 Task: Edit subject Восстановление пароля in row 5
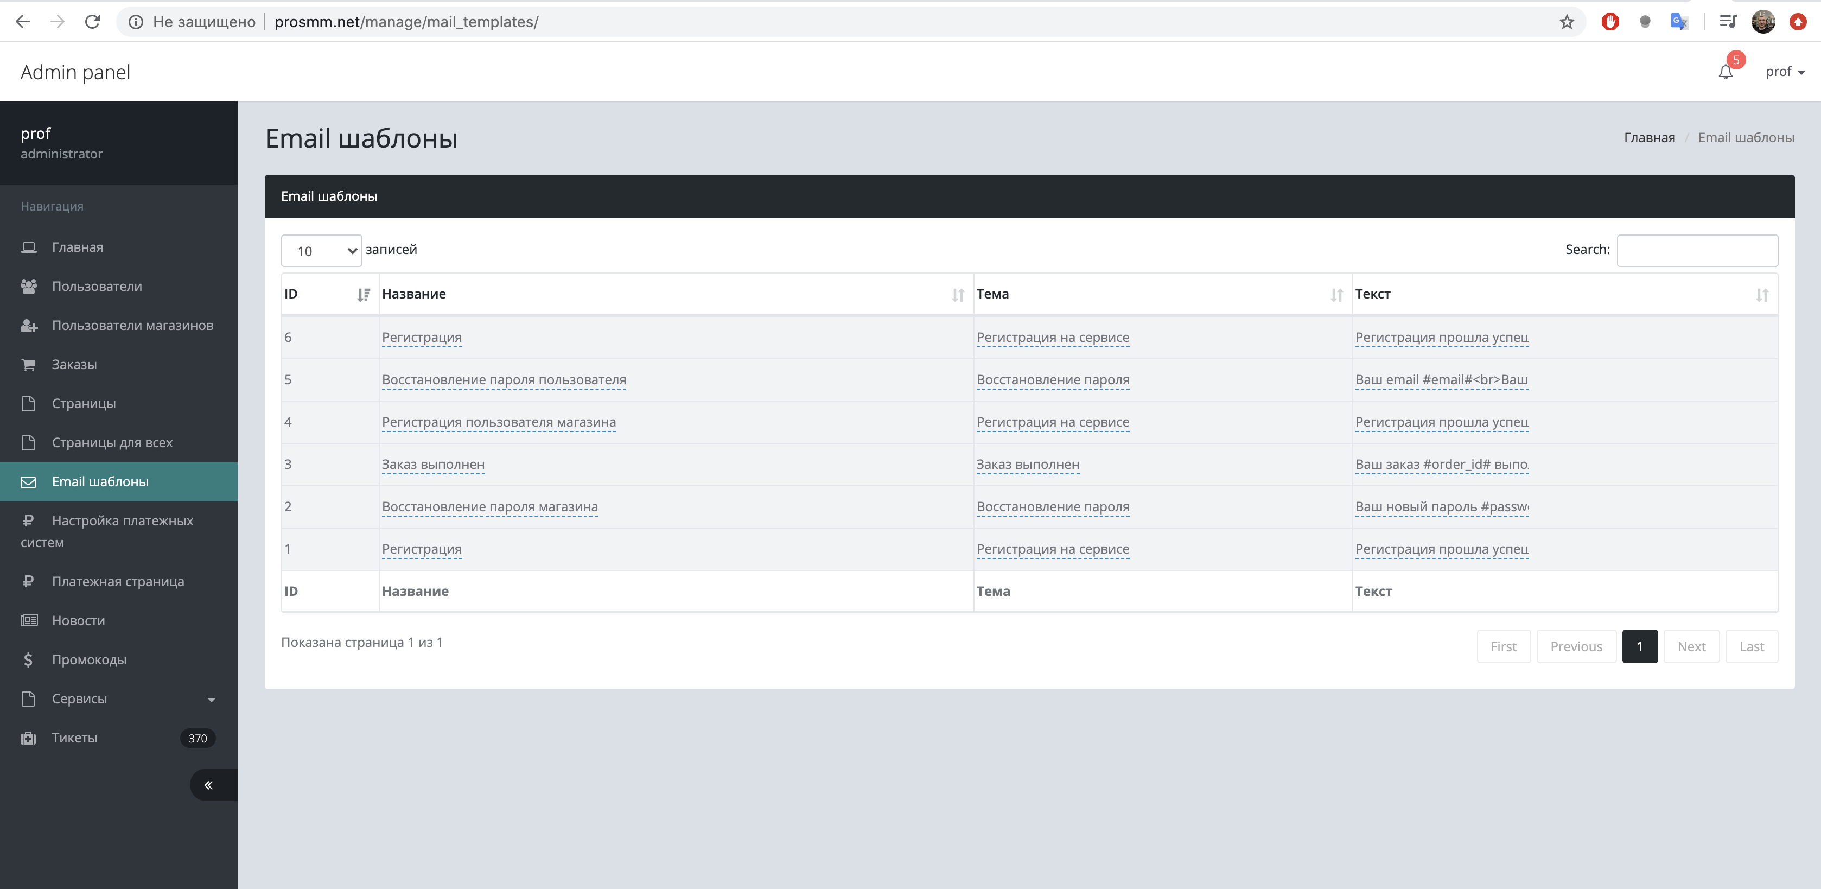[1053, 380]
